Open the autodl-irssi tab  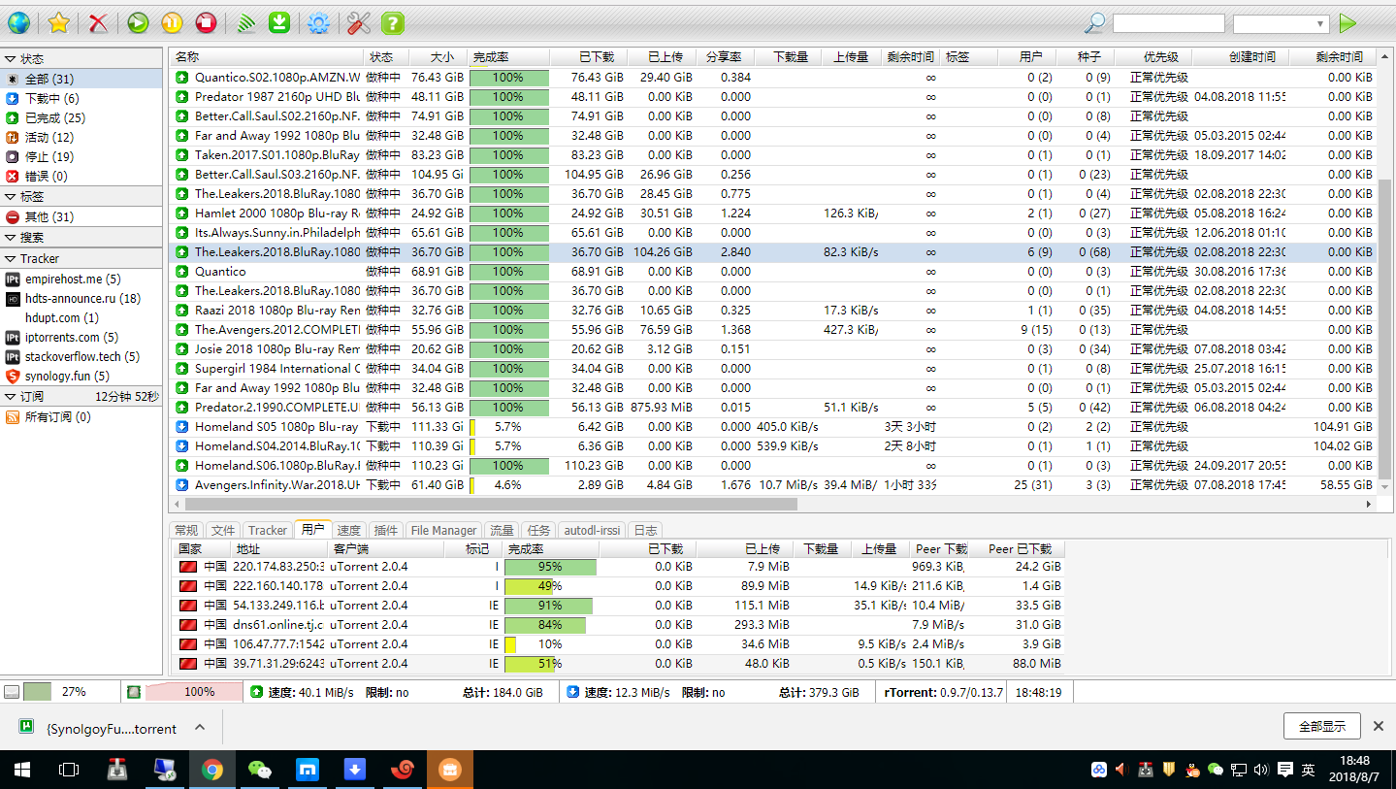592,530
